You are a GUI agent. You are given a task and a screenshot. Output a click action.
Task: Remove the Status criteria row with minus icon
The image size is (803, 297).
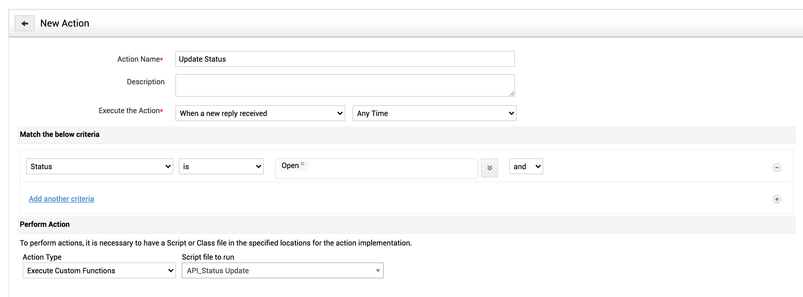776,167
